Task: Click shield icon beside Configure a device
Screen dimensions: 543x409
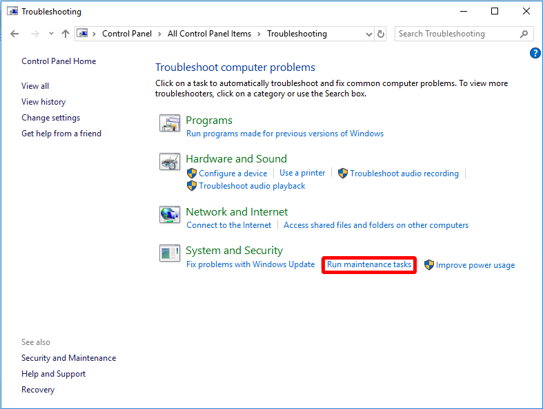Action: (x=192, y=174)
